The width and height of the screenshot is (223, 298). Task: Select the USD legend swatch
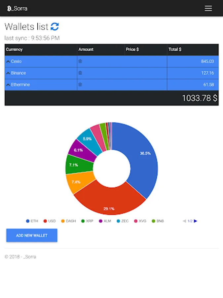(45, 221)
